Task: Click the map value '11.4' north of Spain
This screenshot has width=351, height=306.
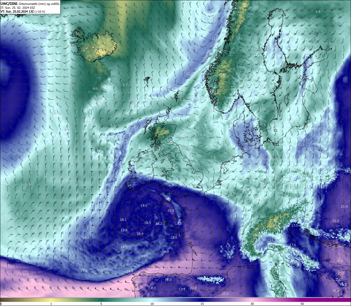Action: [x=130, y=271]
